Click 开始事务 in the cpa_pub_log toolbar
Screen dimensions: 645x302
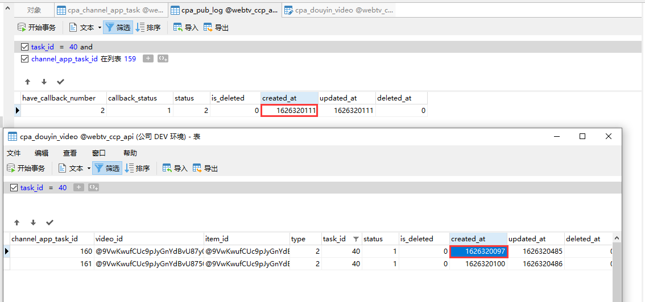[36, 27]
